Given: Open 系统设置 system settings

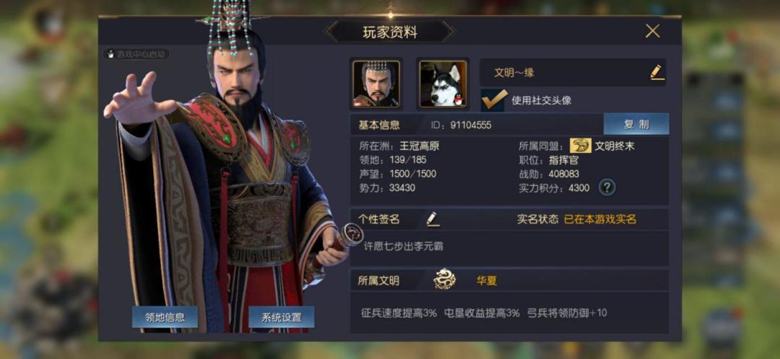Looking at the screenshot, I should 282,316.
